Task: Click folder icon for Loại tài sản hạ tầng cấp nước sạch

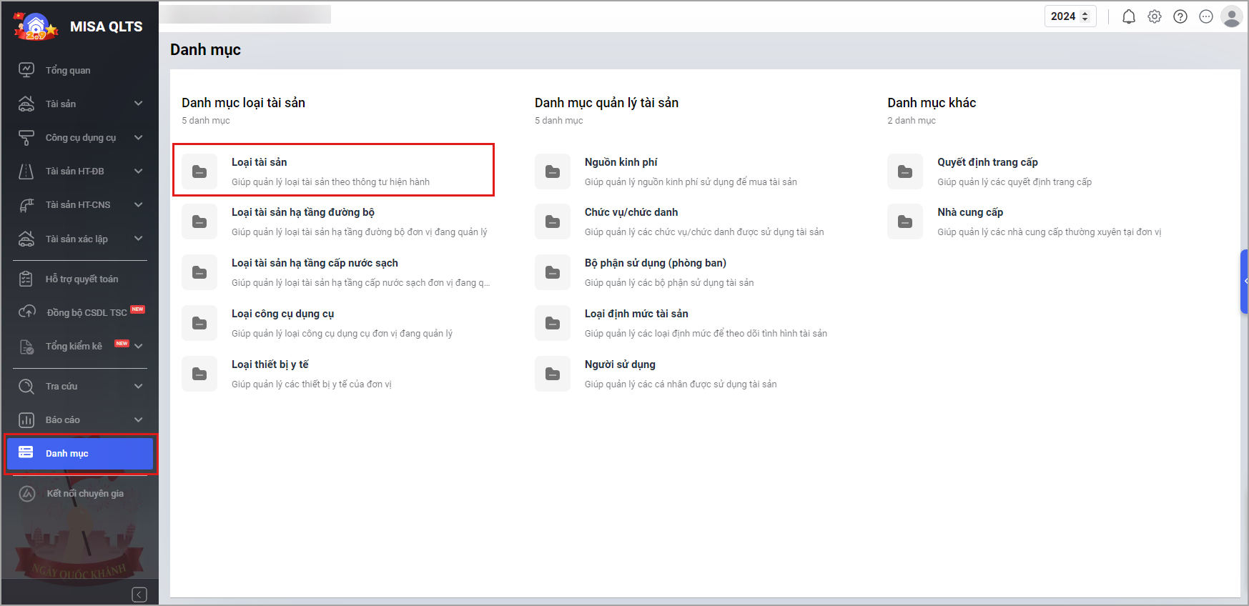Action: click(199, 272)
